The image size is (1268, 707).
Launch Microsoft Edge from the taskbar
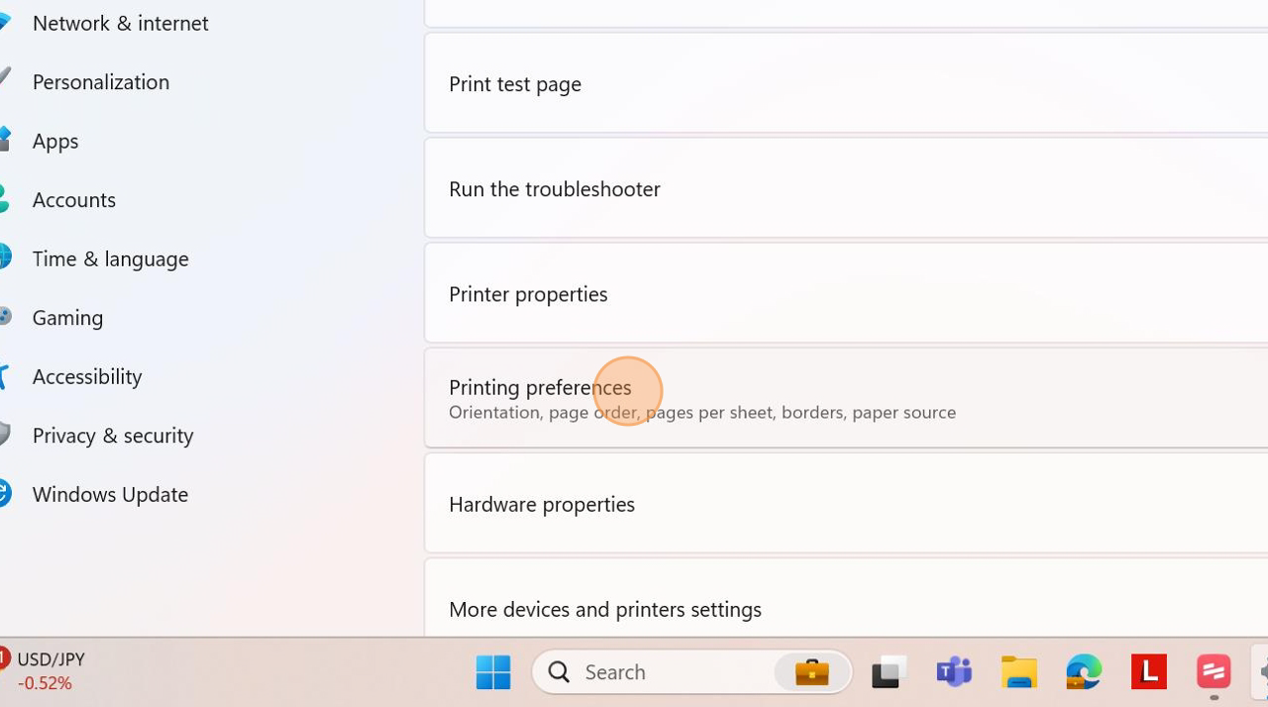pos(1084,671)
